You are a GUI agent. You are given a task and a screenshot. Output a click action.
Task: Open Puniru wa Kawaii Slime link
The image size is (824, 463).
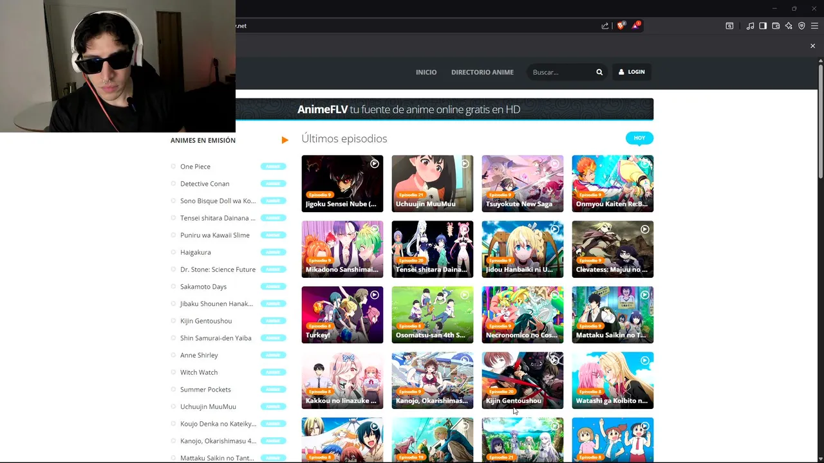215,235
